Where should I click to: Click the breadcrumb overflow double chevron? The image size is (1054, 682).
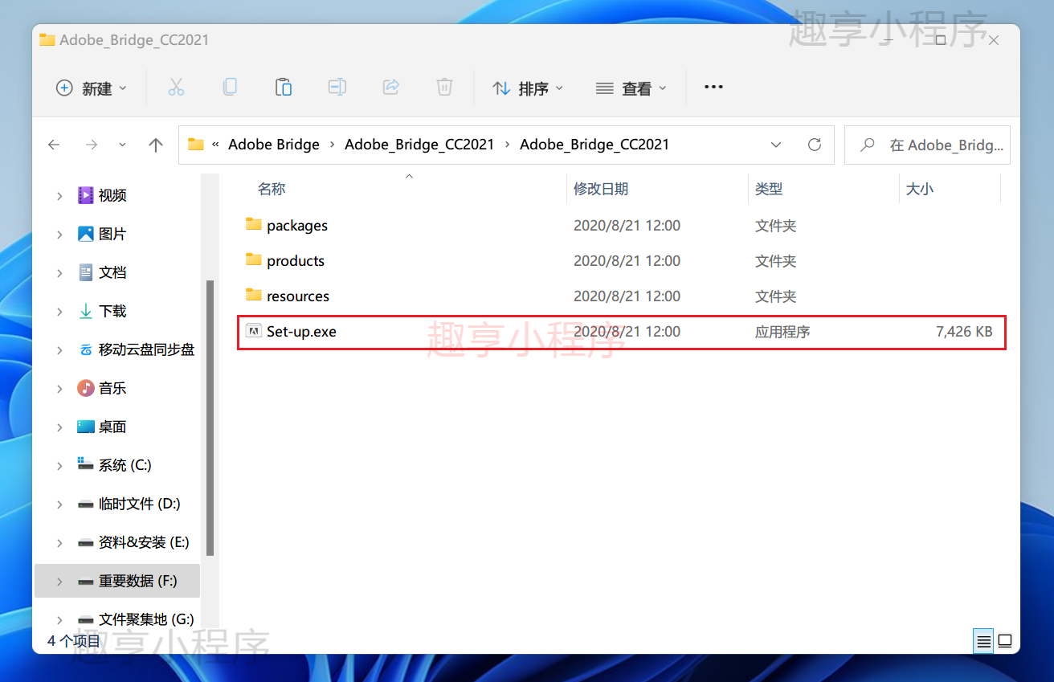click(216, 145)
